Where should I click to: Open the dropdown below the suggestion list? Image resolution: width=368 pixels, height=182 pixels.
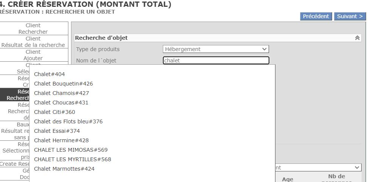click(x=317, y=168)
